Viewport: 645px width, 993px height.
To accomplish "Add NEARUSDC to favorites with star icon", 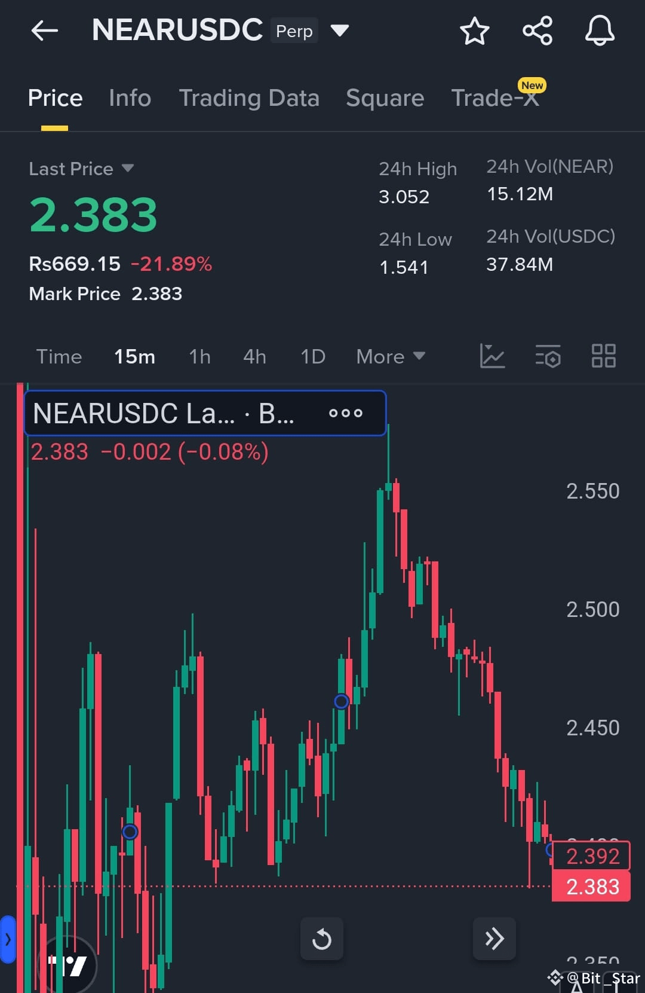I will (475, 30).
